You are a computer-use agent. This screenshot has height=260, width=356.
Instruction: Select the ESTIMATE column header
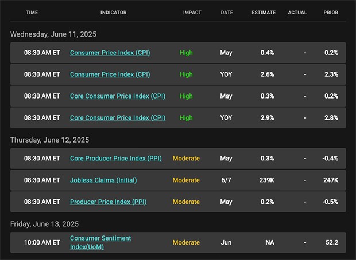point(264,13)
